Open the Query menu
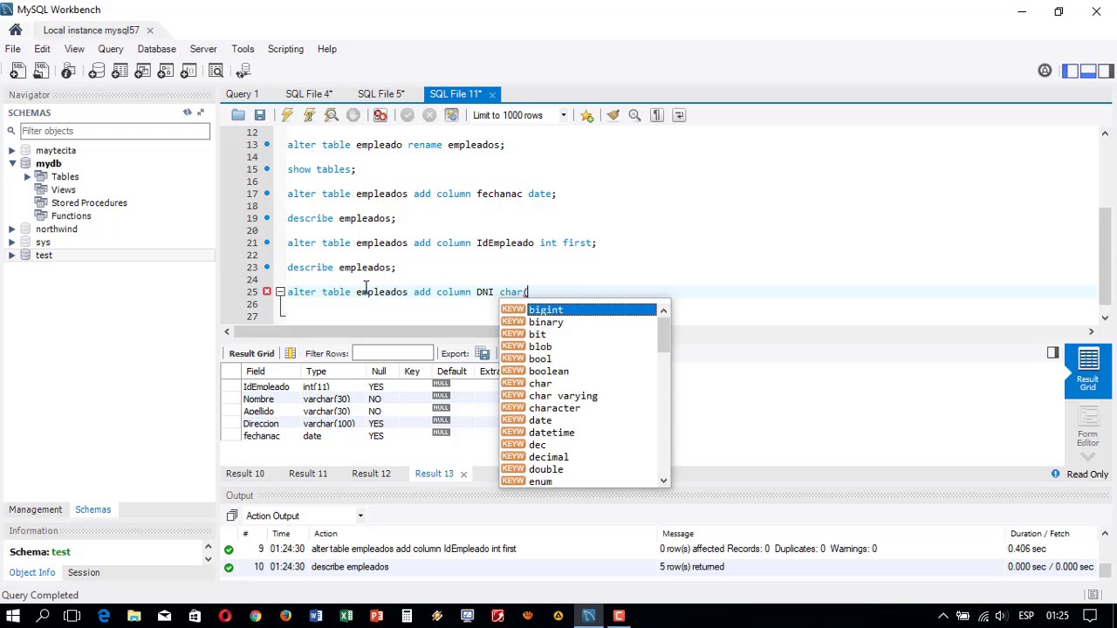The image size is (1117, 628). click(x=111, y=49)
